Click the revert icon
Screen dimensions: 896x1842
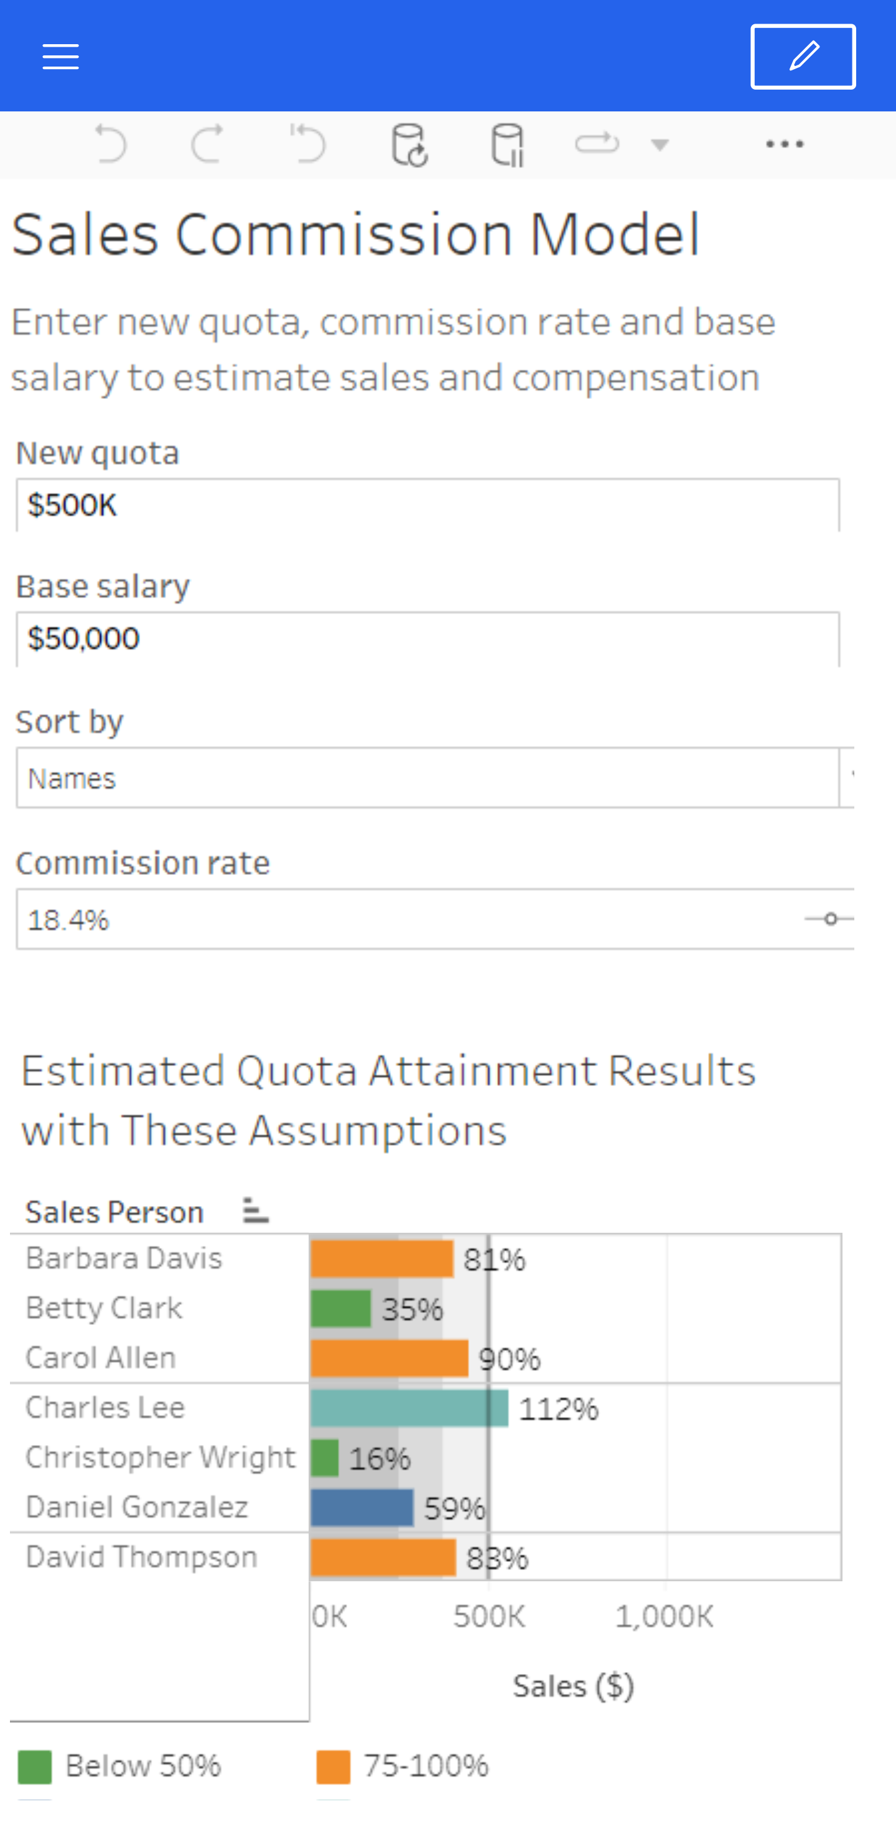(x=307, y=144)
